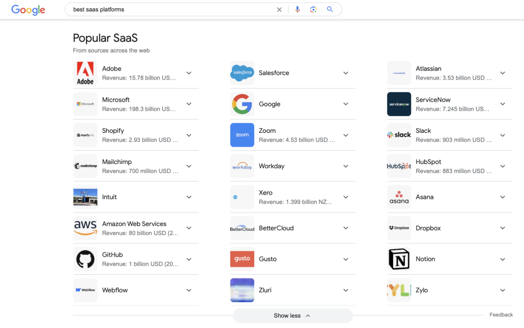Click the Xero logo thumbnail
This screenshot has height=328, width=524.
242,197
